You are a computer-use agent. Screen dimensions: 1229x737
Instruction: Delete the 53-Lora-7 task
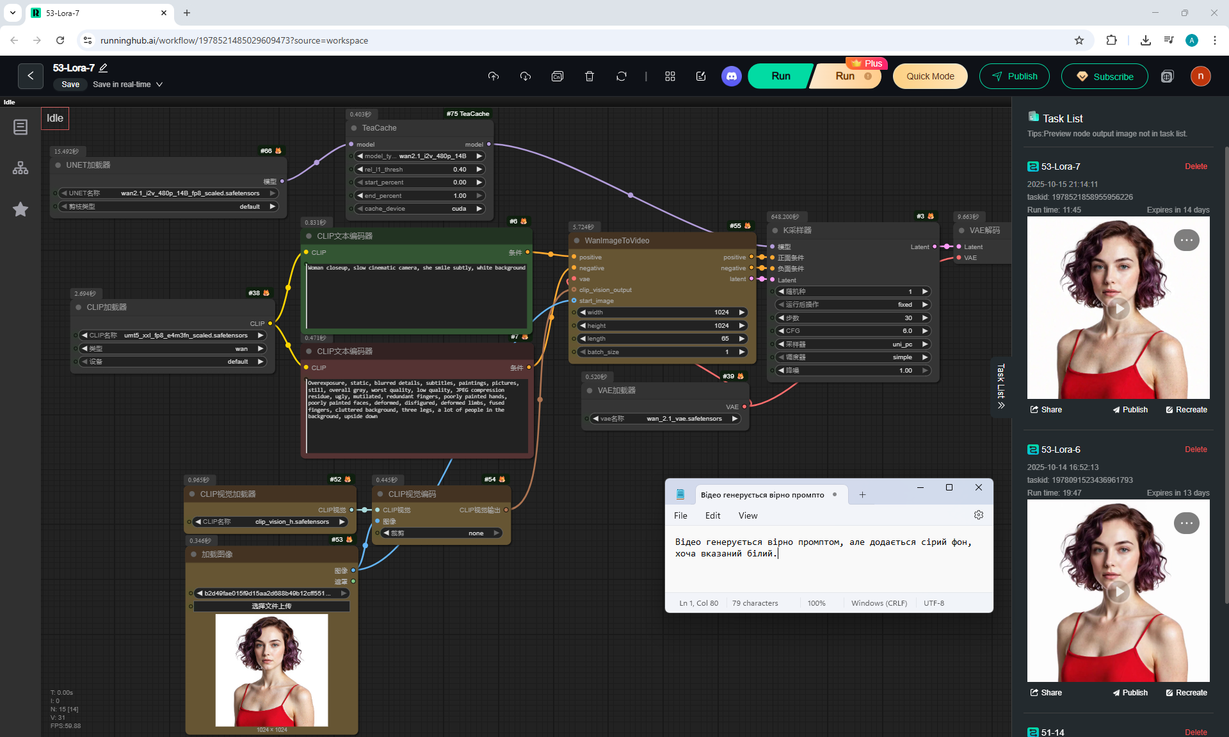(1195, 166)
